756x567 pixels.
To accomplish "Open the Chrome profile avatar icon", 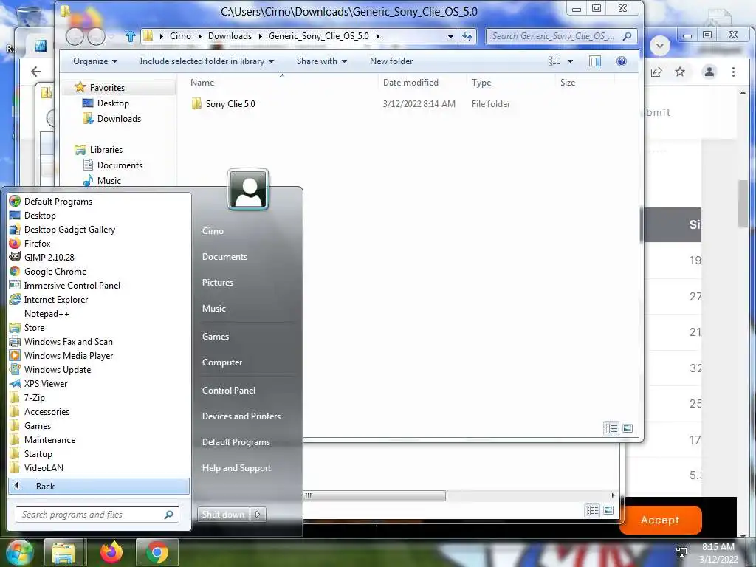I will pos(709,72).
